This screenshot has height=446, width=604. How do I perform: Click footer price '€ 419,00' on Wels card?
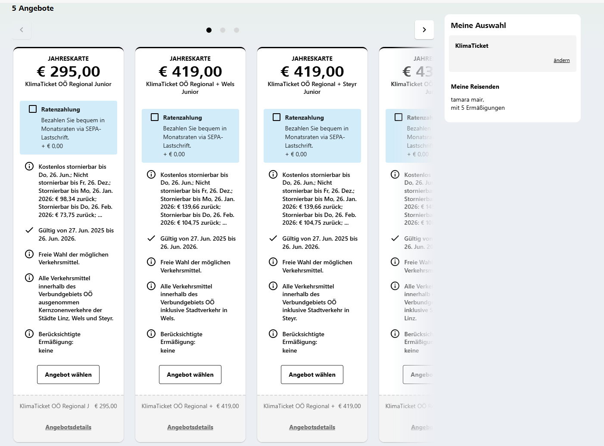pyautogui.click(x=227, y=406)
